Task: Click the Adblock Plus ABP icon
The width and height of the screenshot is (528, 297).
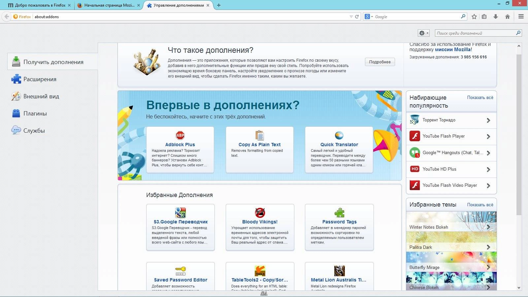Action: tap(180, 135)
